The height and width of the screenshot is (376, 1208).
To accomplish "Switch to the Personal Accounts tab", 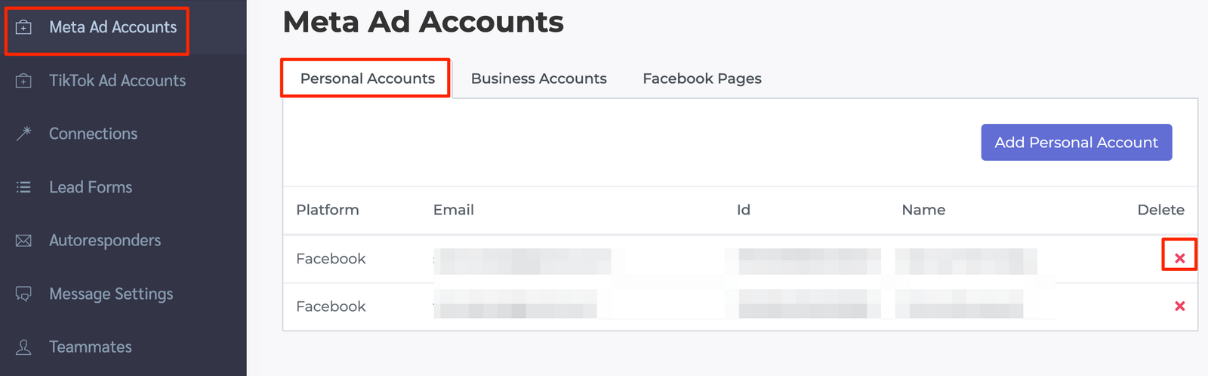I will click(367, 79).
